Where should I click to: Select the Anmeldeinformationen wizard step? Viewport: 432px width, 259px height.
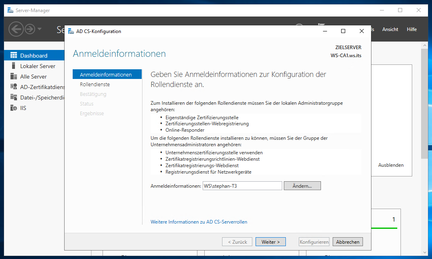pyautogui.click(x=107, y=75)
